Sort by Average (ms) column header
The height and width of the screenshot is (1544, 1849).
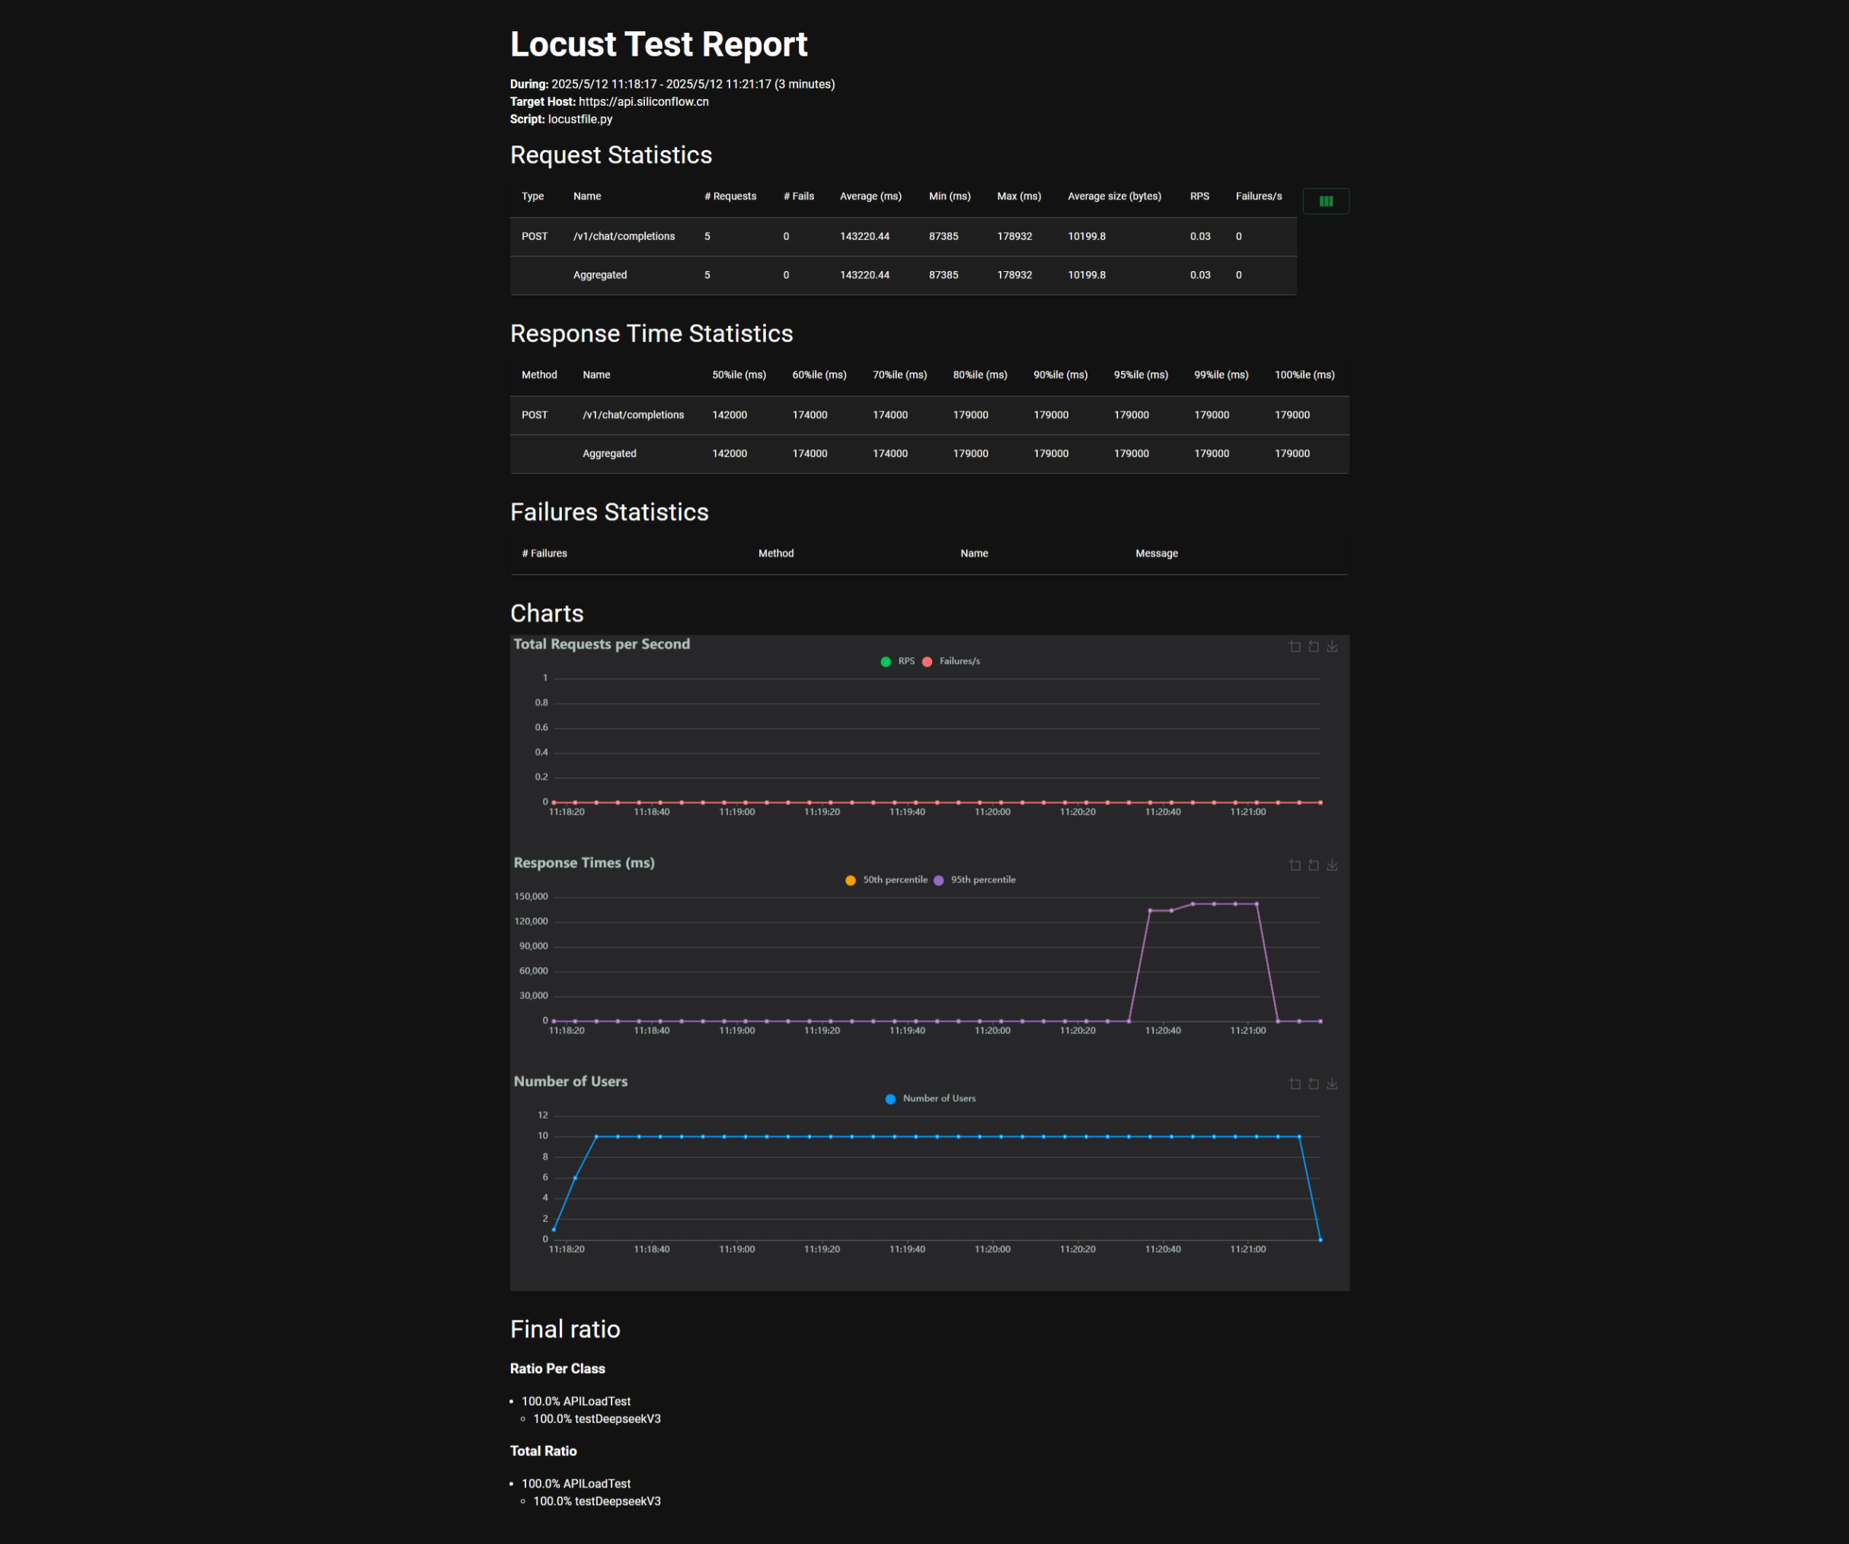[870, 196]
